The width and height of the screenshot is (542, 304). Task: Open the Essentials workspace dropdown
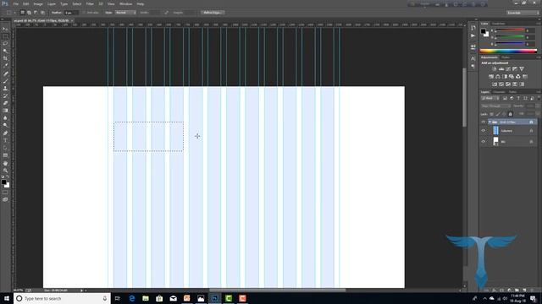523,13
